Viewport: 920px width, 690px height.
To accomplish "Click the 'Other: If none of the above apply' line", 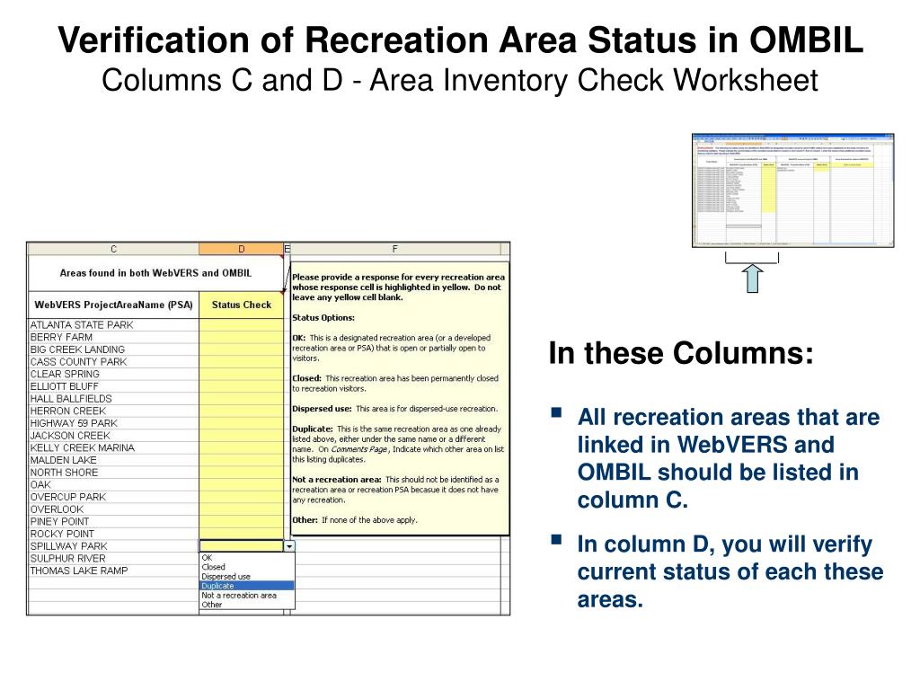I will point(354,520).
